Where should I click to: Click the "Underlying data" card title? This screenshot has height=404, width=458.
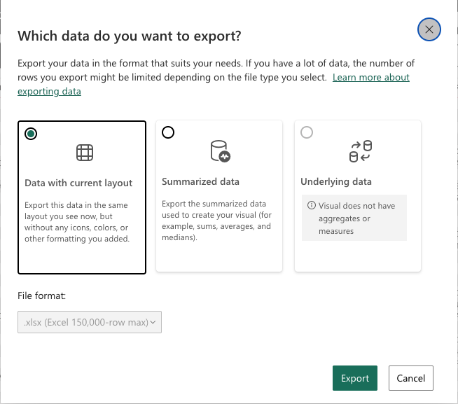pyautogui.click(x=336, y=181)
